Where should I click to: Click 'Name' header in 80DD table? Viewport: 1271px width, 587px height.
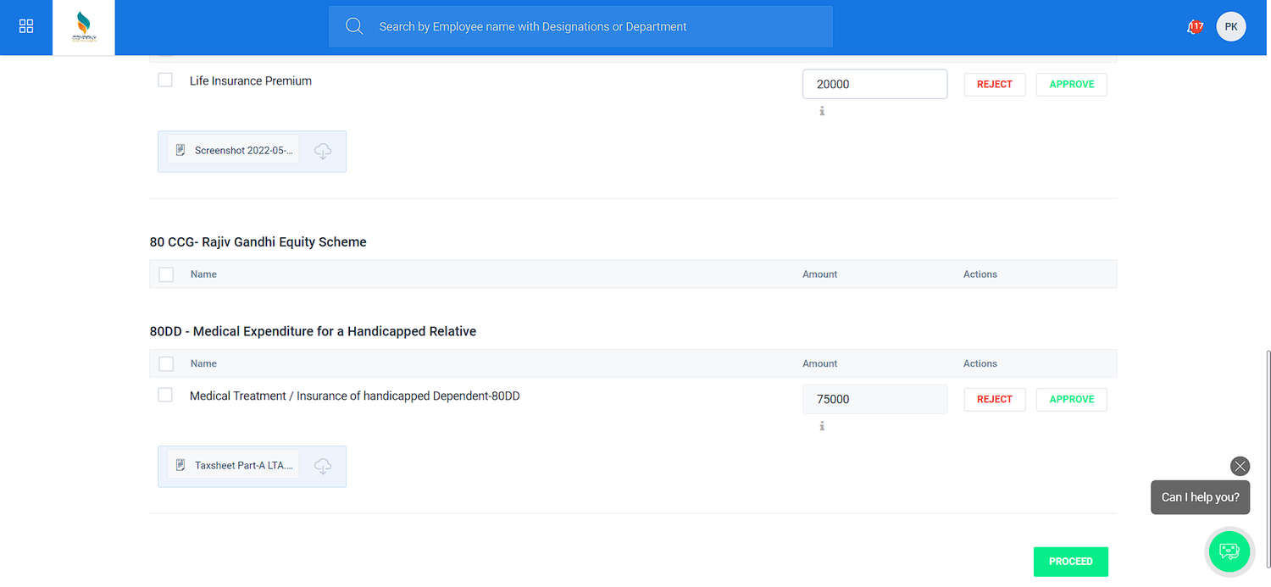(x=203, y=363)
